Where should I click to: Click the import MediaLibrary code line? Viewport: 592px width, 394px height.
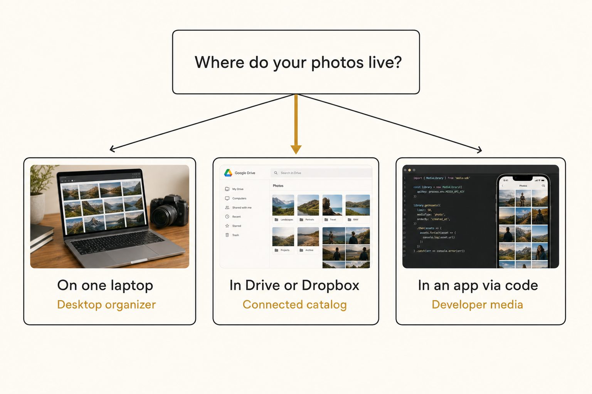click(x=442, y=178)
